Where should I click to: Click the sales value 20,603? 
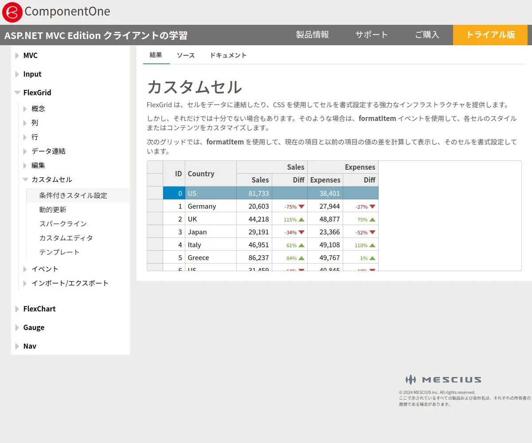(254, 206)
